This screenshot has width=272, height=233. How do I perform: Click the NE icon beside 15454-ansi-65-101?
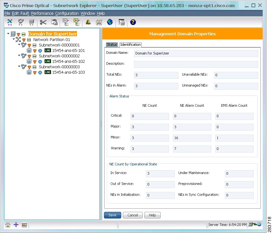tap(29, 50)
